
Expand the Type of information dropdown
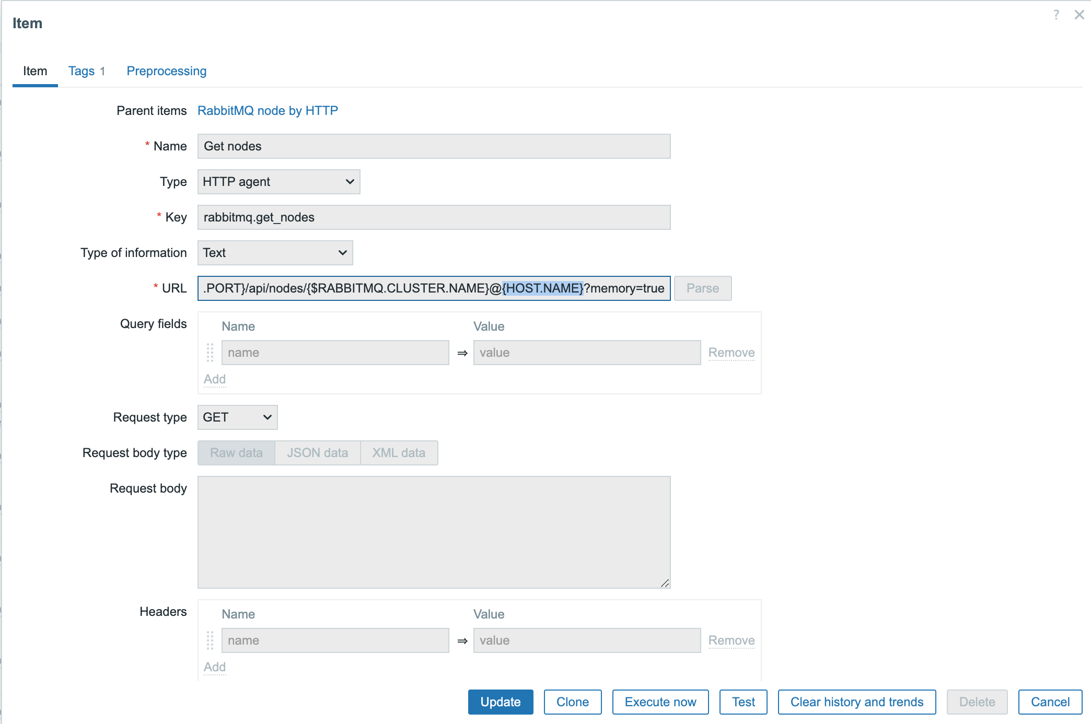[x=275, y=253]
